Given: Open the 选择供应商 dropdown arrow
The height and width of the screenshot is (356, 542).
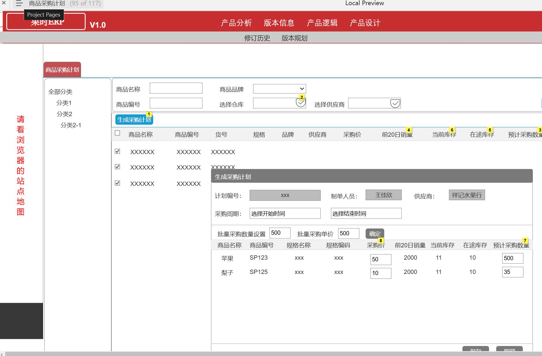Looking at the screenshot, I should tap(395, 103).
